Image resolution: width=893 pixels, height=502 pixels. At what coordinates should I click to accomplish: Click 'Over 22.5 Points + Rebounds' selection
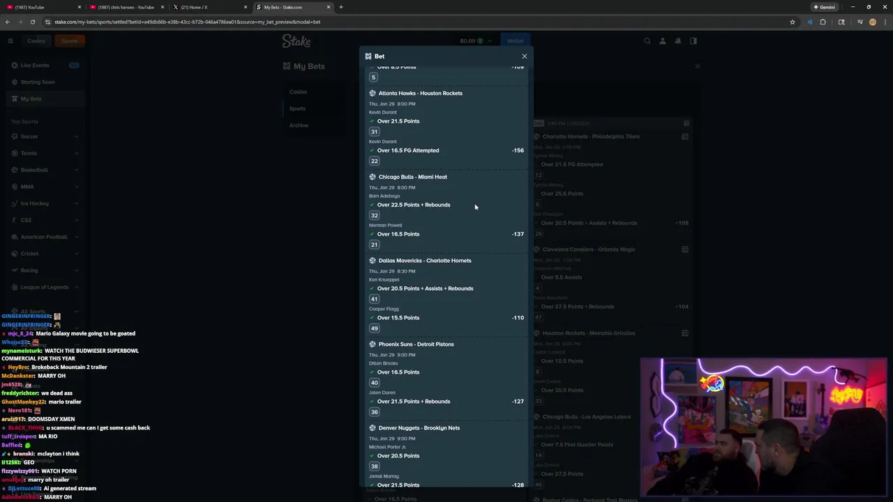[414, 205]
